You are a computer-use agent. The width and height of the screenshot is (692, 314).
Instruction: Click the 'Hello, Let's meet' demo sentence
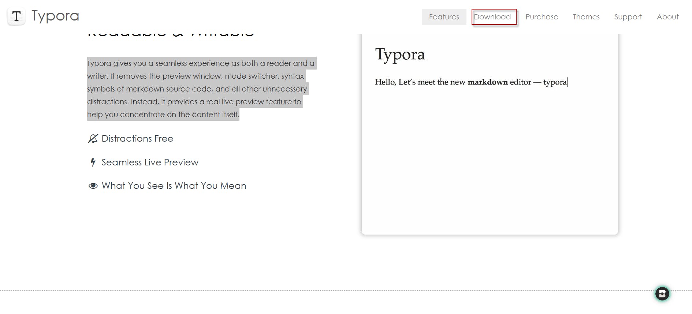point(471,82)
